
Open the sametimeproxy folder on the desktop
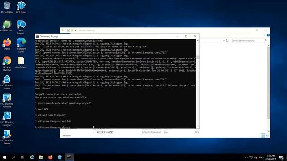point(21,63)
